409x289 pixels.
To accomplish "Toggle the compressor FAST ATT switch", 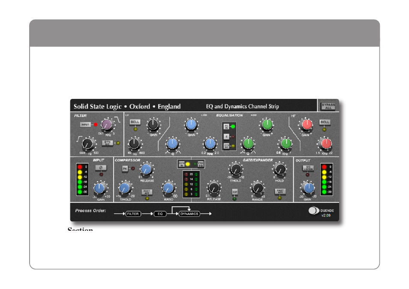I will [x=147, y=192].
